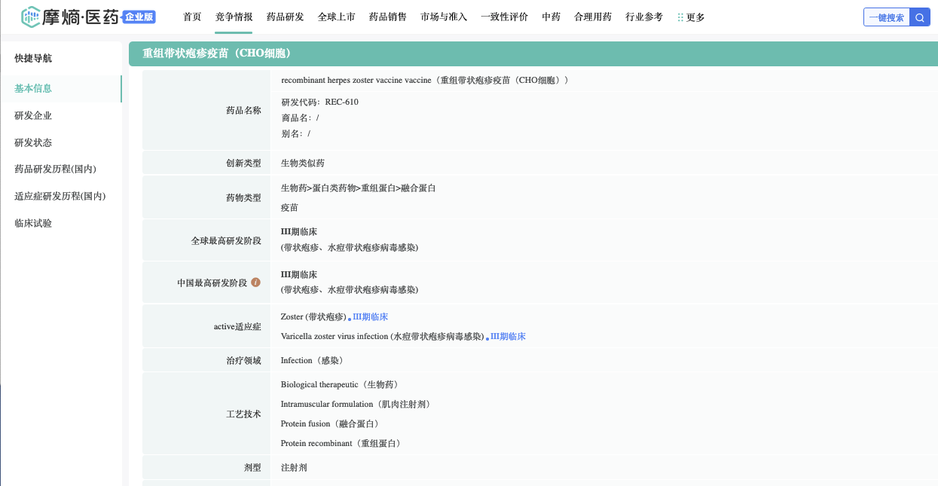Jump to 研发企业 in sidebar
This screenshot has height=486, width=938.
[33, 115]
